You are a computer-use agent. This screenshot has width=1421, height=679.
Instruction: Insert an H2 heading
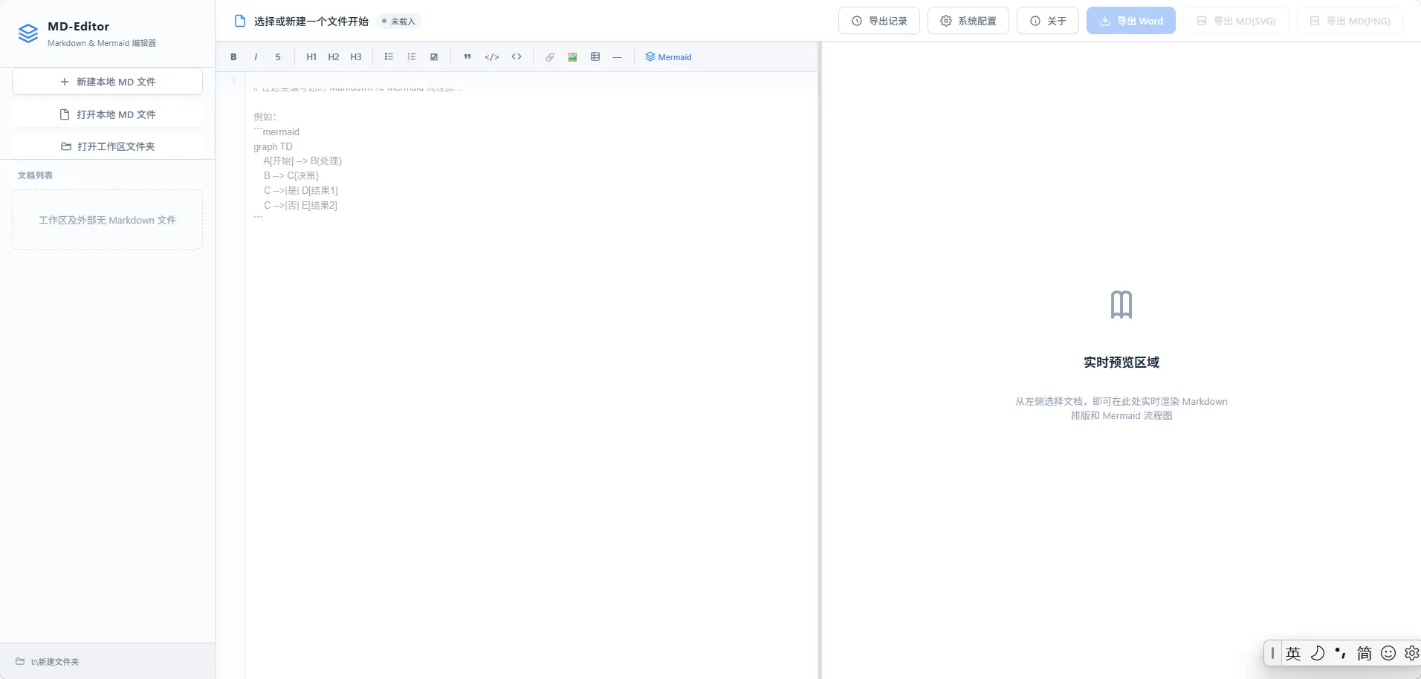334,57
